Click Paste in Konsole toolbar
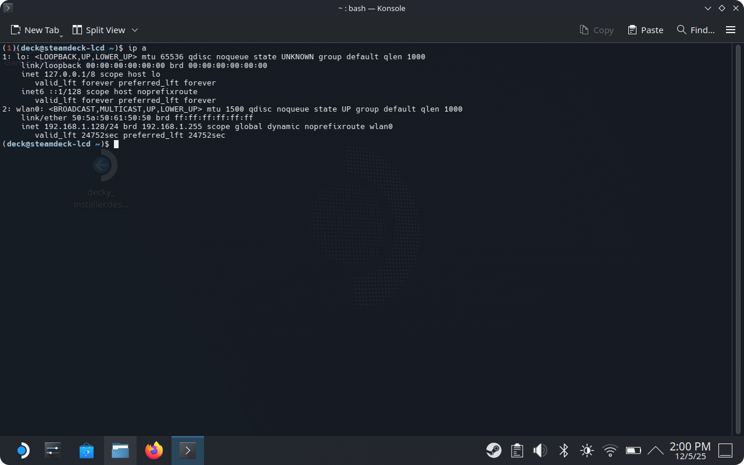Screen dimensions: 744x465 pos(645,30)
